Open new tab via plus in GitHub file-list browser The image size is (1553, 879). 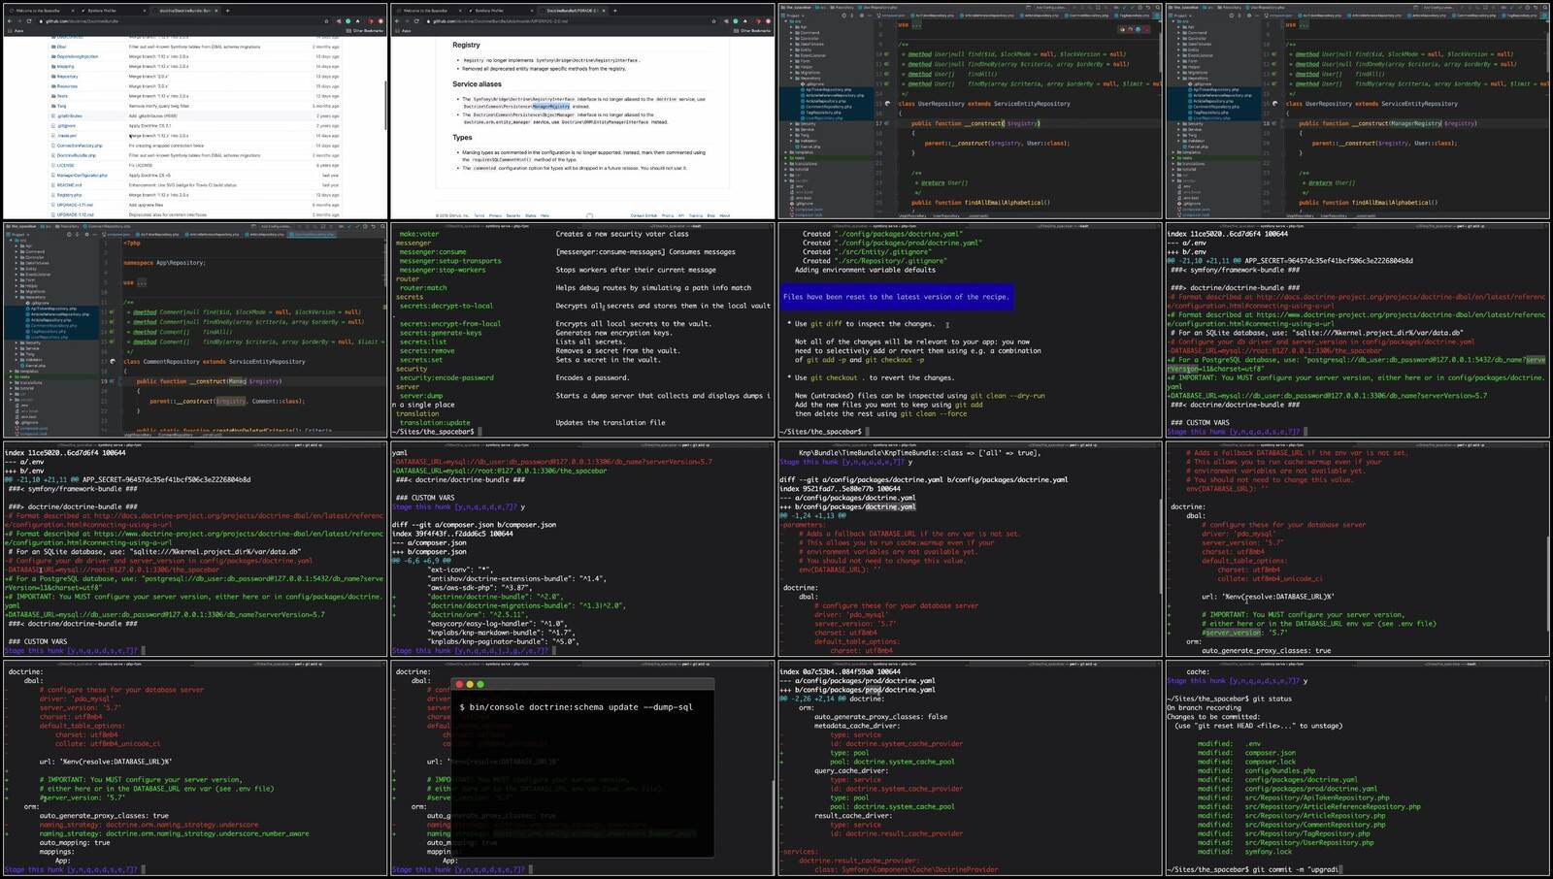click(x=227, y=11)
